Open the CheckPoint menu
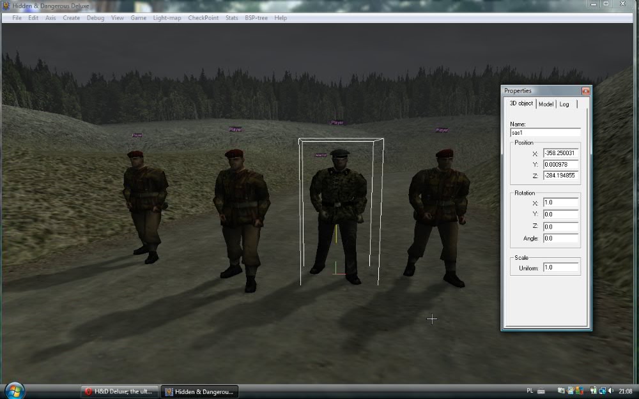This screenshot has height=399, width=639. click(203, 18)
